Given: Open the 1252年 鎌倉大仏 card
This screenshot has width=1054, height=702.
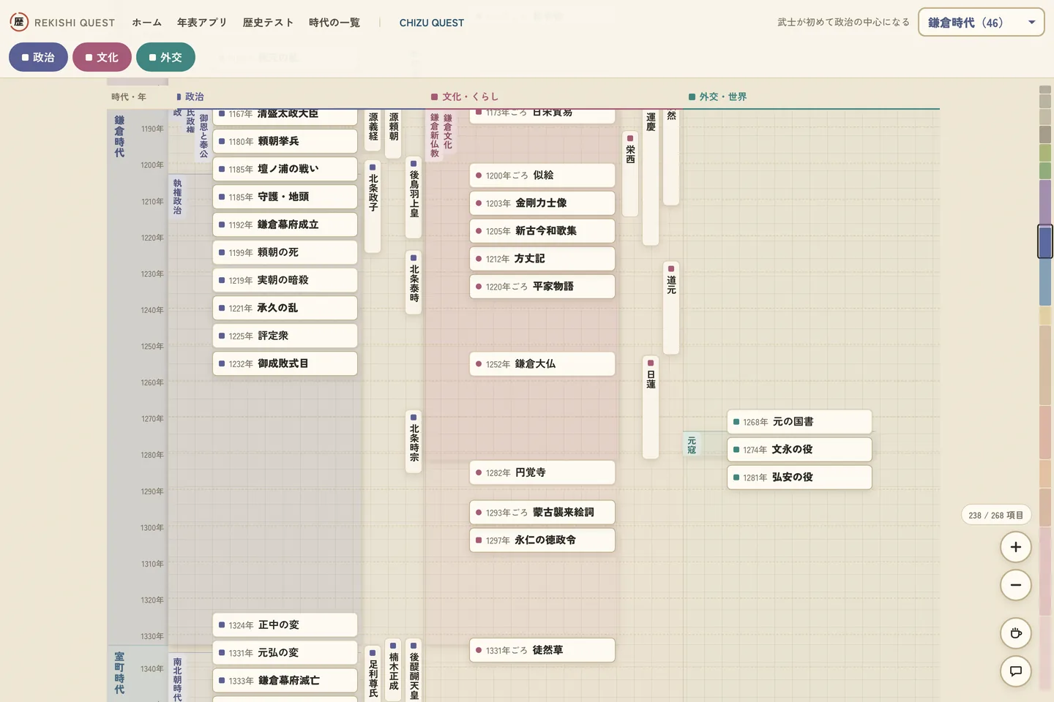Looking at the screenshot, I should click(x=542, y=363).
